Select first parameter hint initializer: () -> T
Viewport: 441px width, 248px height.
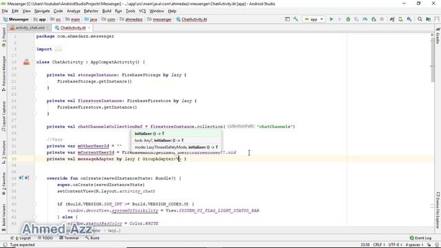176,134
